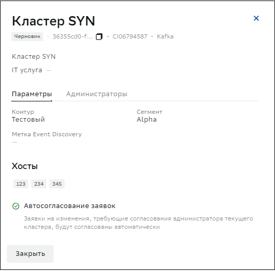Close the dialog with the blue X
The width and height of the screenshot is (275, 271).
click(x=256, y=18)
